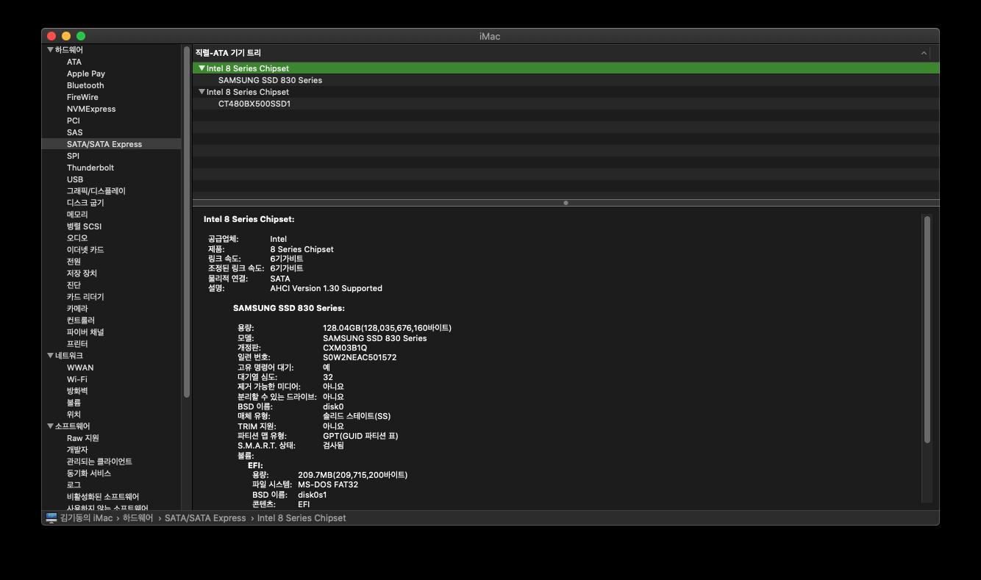Collapse the 하드웨어 section triangle
The image size is (981, 580).
coord(50,50)
